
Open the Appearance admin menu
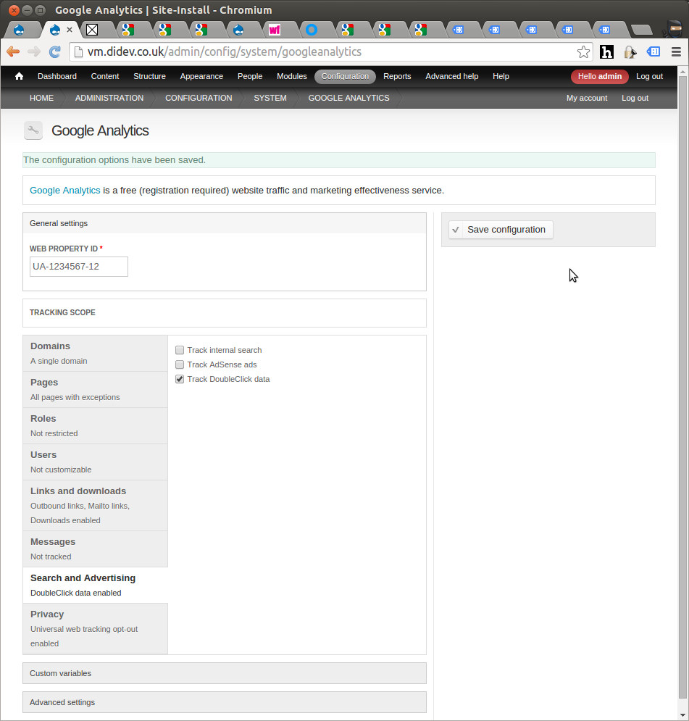click(201, 76)
